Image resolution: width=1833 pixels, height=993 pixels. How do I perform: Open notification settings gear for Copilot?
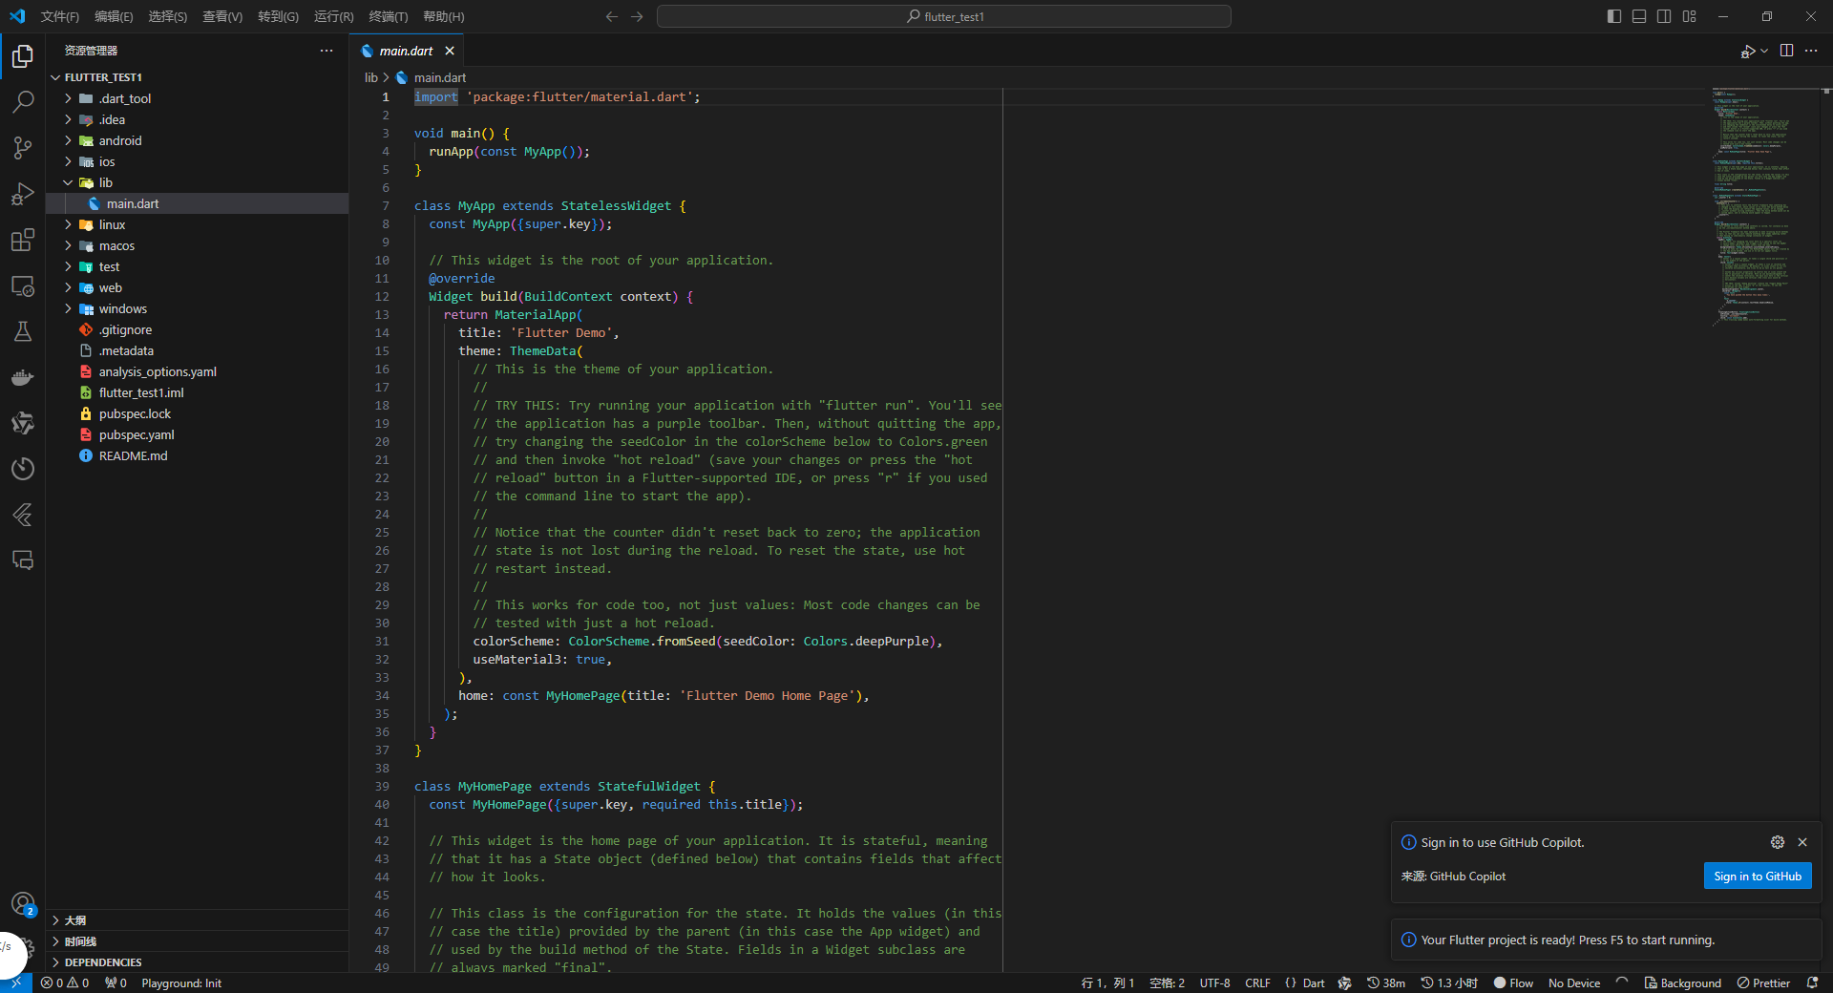tap(1777, 842)
